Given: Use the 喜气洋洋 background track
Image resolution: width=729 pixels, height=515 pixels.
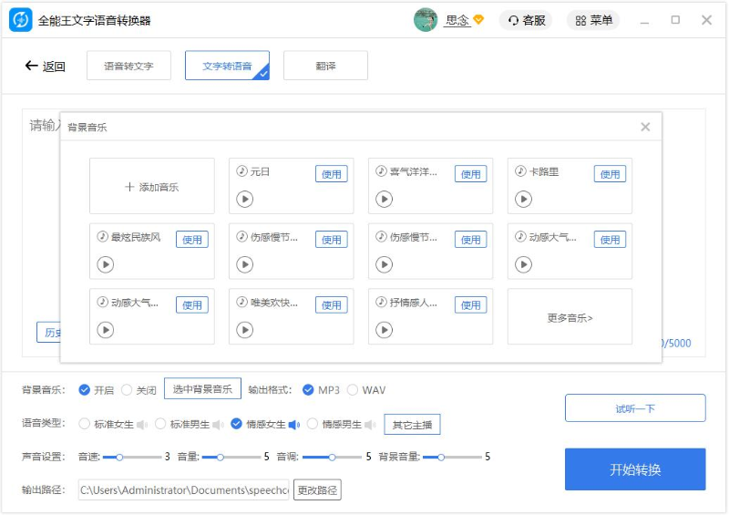Looking at the screenshot, I should click(x=470, y=174).
